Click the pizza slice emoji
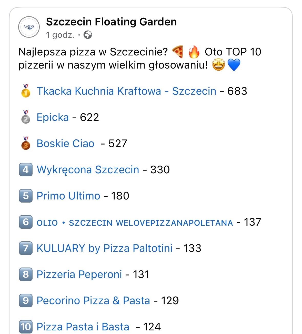 (178, 52)
